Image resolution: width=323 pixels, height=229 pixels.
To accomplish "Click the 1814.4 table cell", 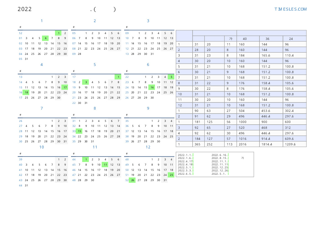I will pyautogui.click(x=271, y=144).
